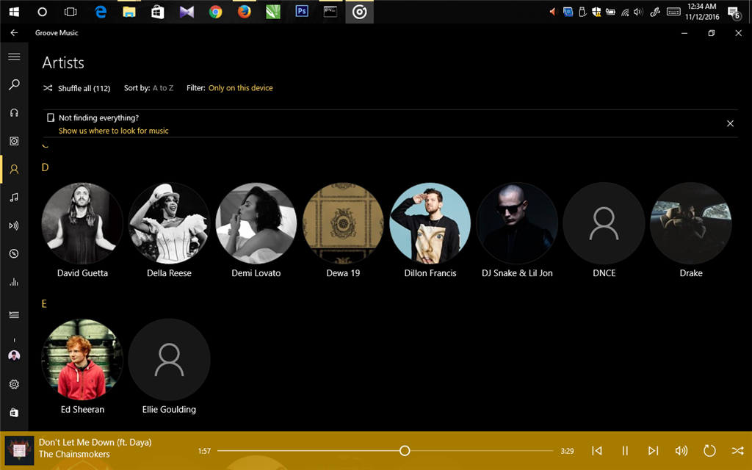
Task: Click Shuffle all (112)
Action: click(x=76, y=88)
